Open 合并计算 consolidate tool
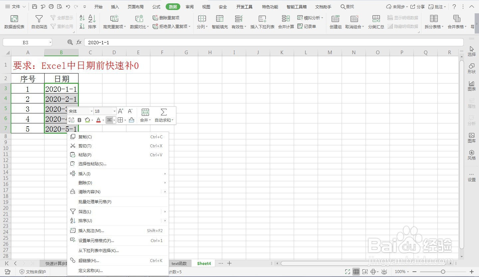479x277 pixels. 286,22
